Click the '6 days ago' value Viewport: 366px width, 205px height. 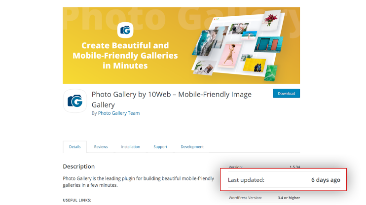tap(326, 180)
